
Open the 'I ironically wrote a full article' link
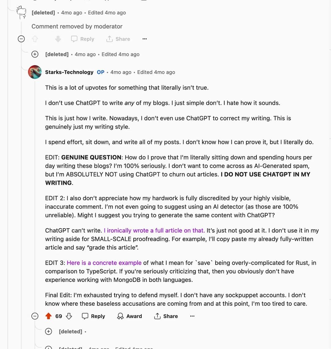pyautogui.click(x=154, y=230)
